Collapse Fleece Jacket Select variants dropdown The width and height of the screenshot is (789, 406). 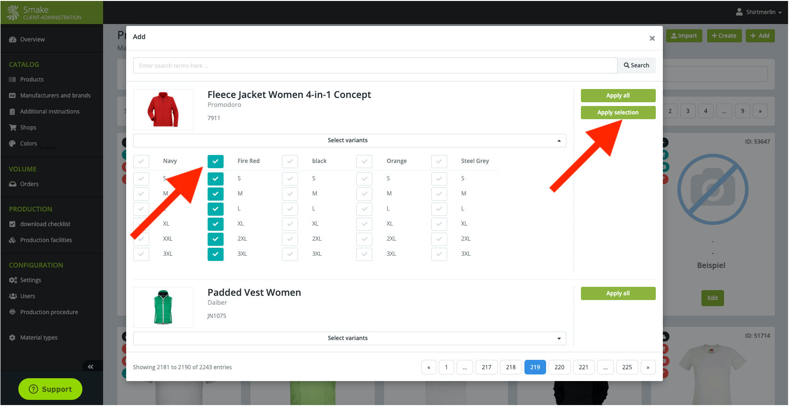(350, 140)
